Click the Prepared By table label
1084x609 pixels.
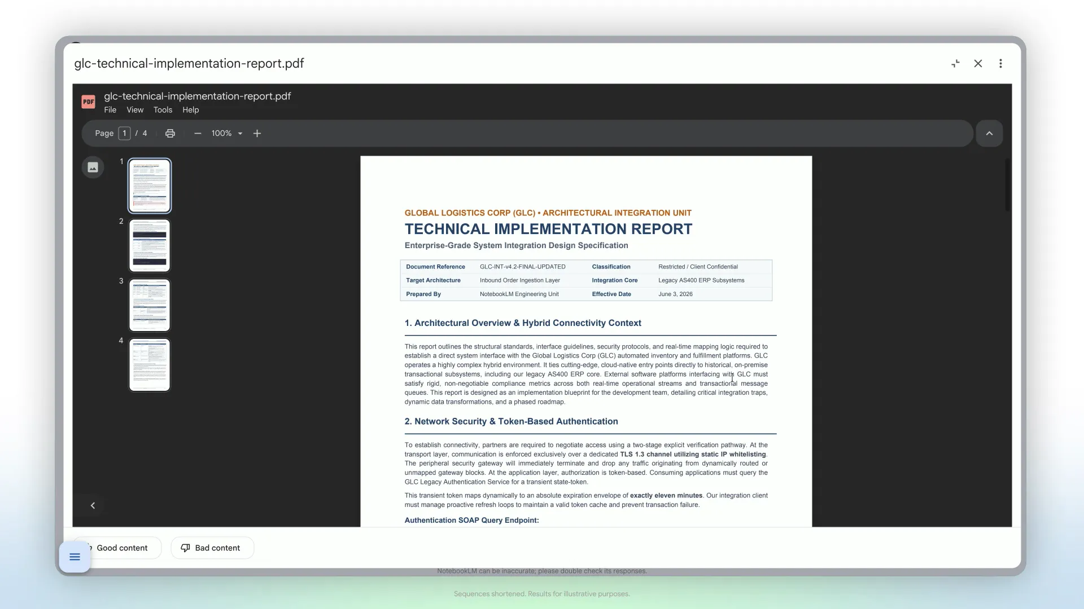pyautogui.click(x=423, y=294)
